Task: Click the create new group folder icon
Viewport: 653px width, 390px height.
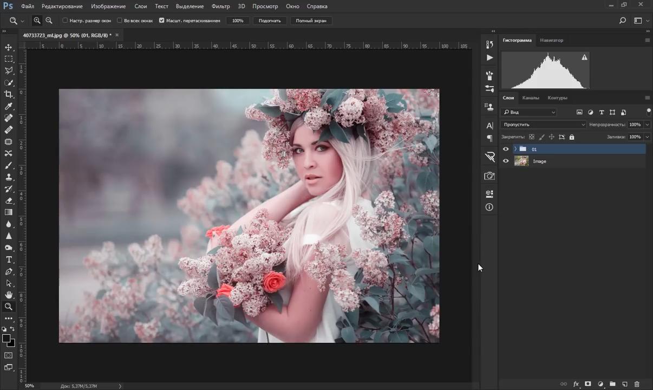Action: pos(612,384)
